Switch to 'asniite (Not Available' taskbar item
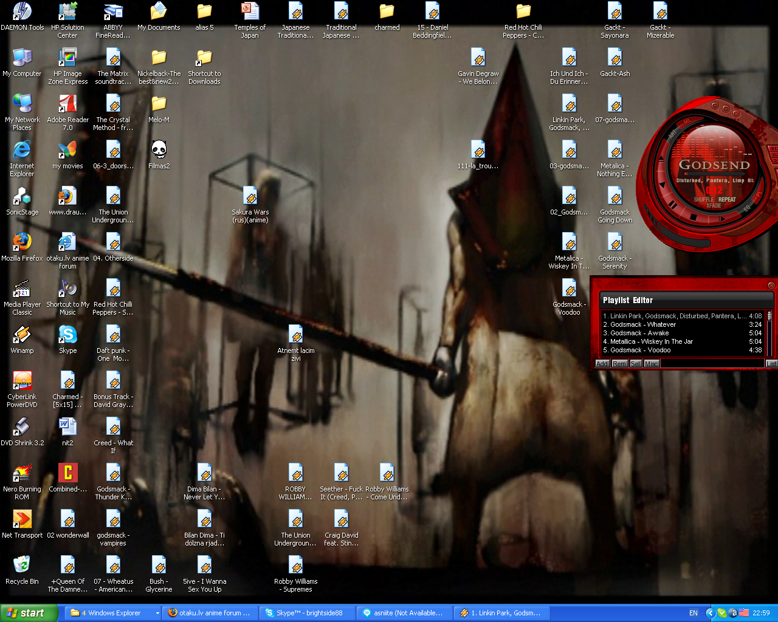Screen dimensions: 778x622 pos(404,613)
